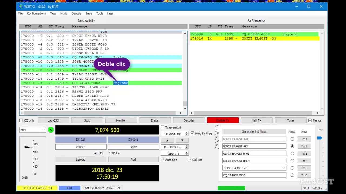The width and height of the screenshot is (346, 194).
Task: Click the WSJT-X app icon in title bar
Action: 21,6
